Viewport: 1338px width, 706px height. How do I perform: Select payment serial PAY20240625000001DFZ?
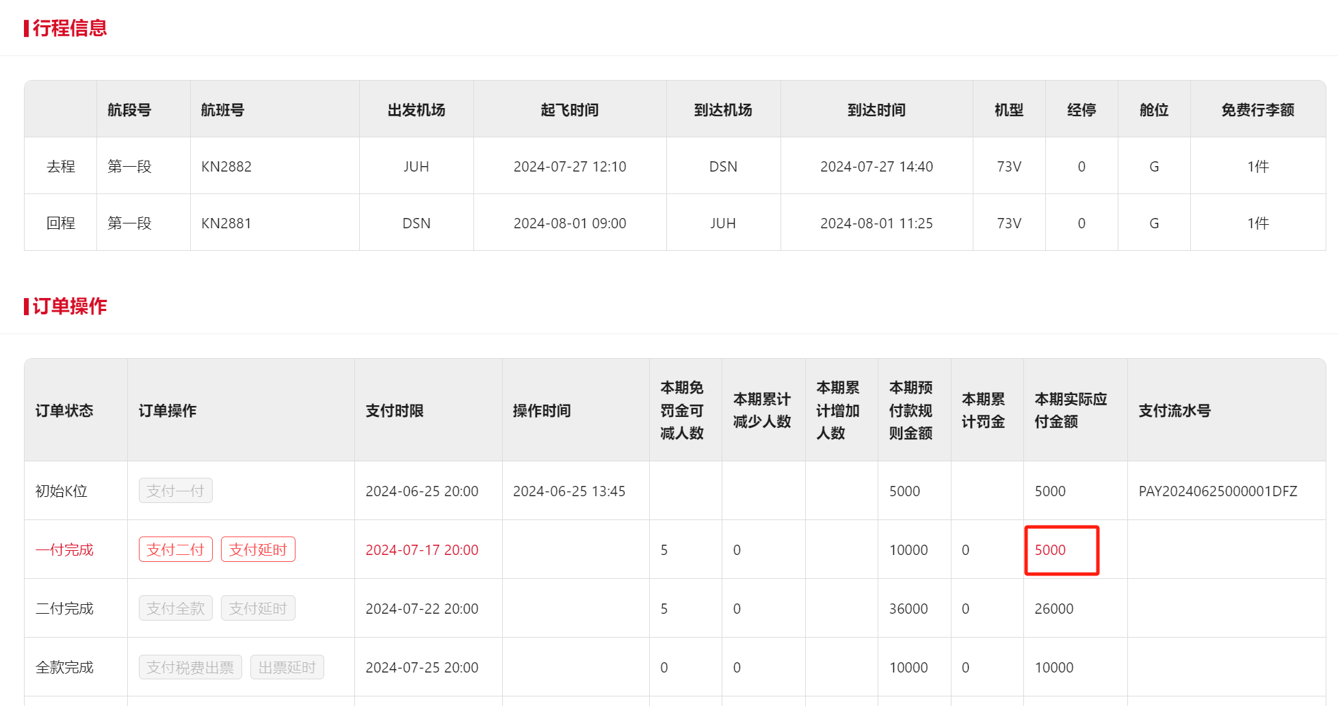[1218, 491]
